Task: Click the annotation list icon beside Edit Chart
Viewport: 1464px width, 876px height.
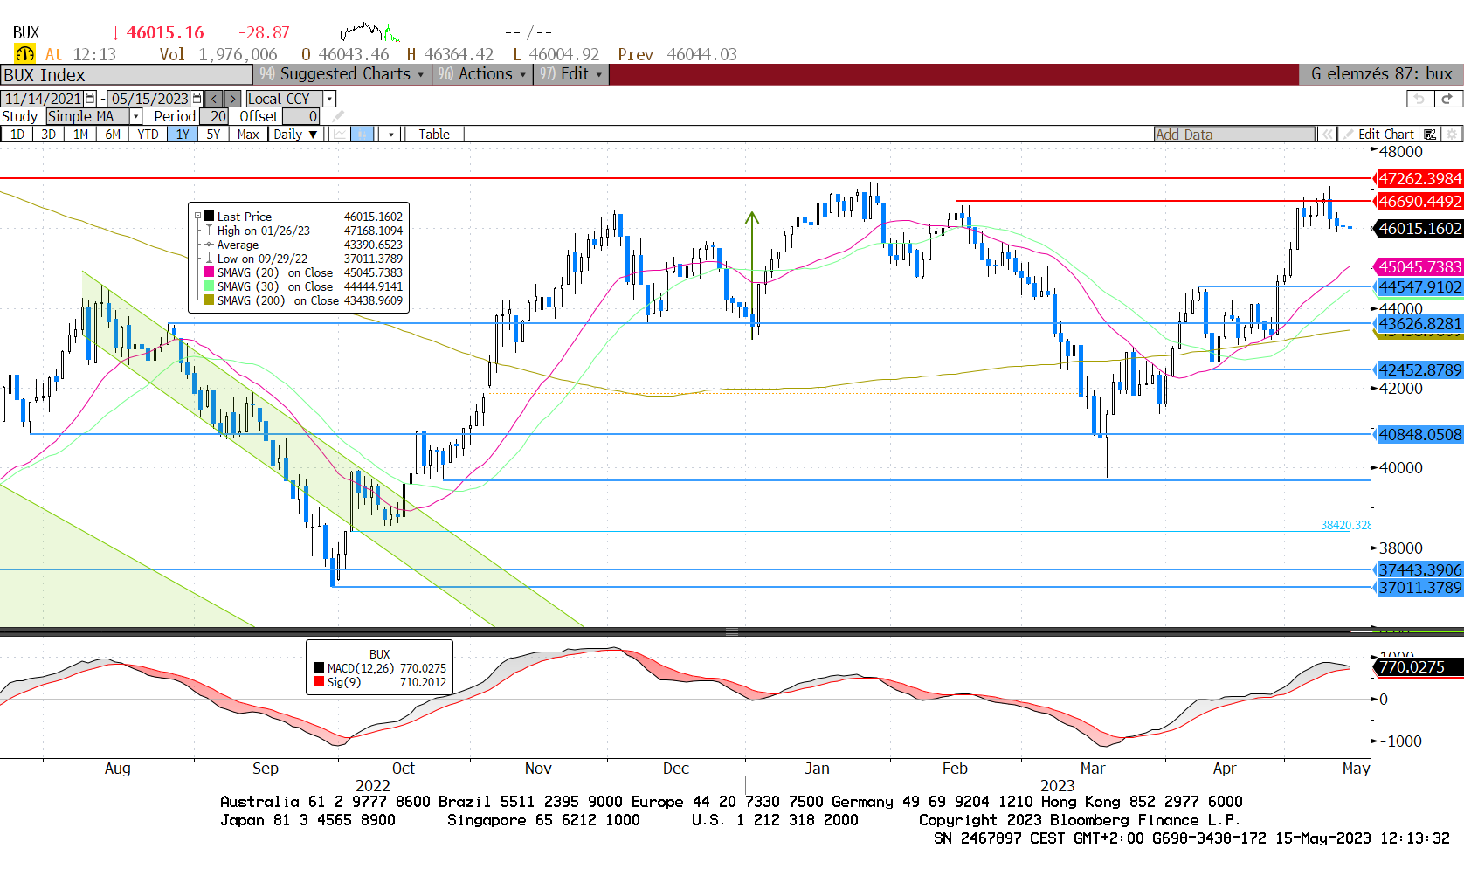Action: point(1429,134)
